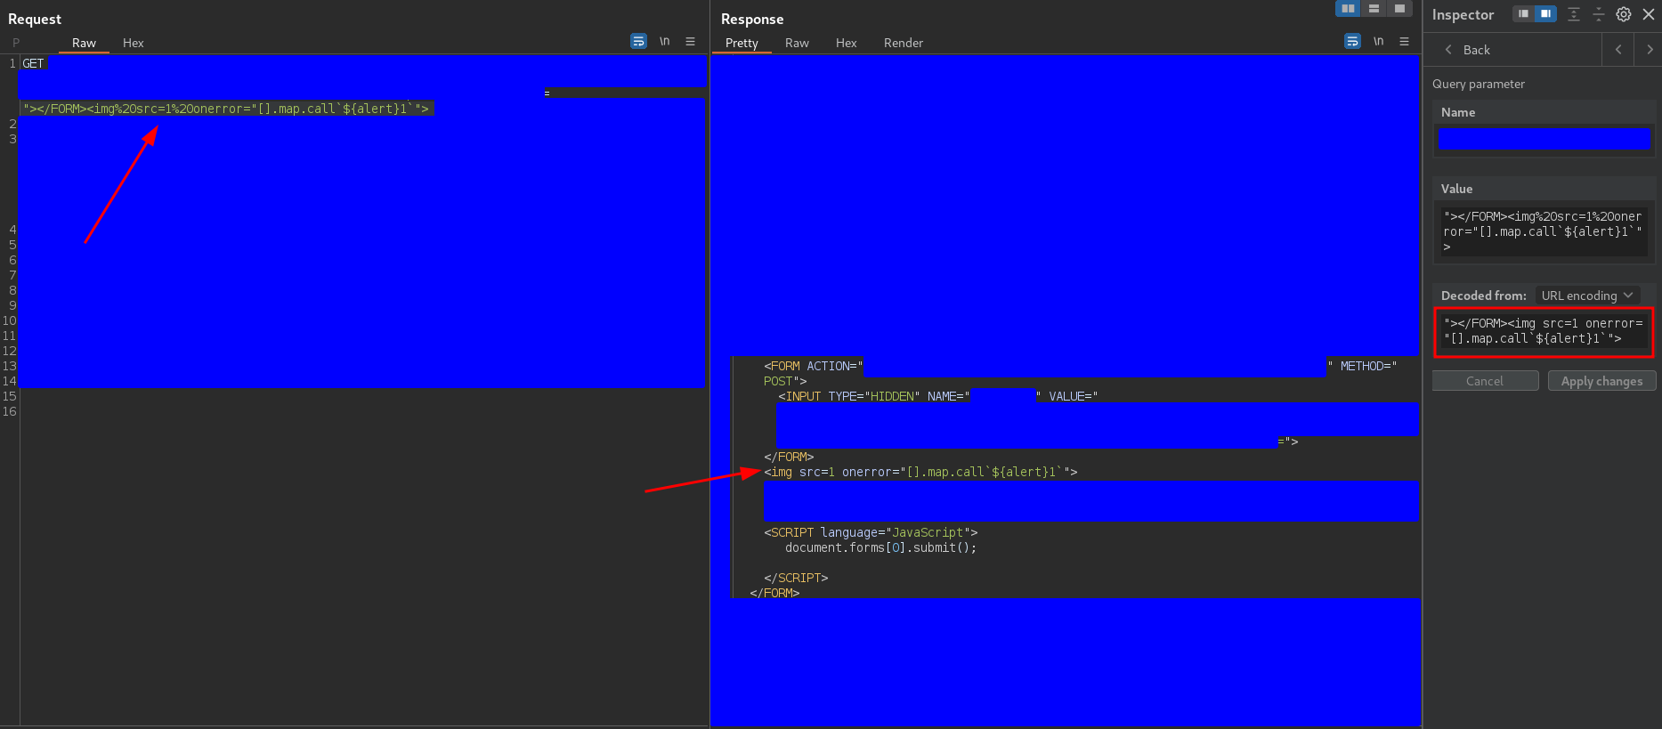Toggle word wrap in the Request panel
Screen dimensions: 1662x729
click(x=638, y=41)
